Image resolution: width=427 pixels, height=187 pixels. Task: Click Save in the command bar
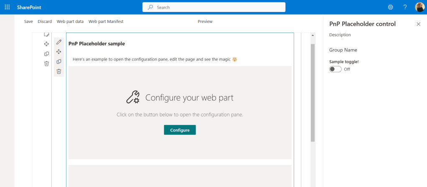tap(28, 21)
